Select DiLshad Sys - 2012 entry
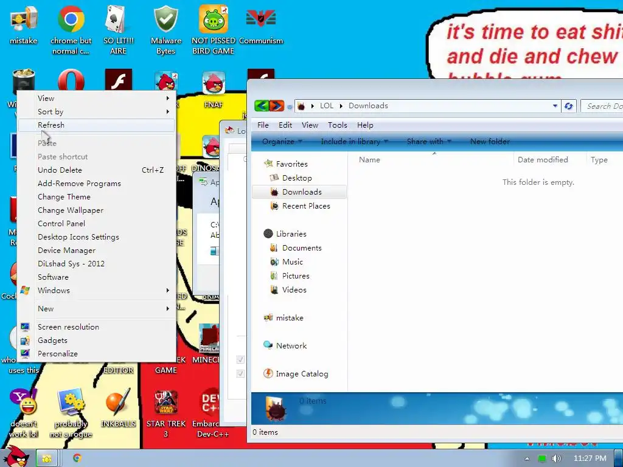623x467 pixels. (x=97, y=264)
